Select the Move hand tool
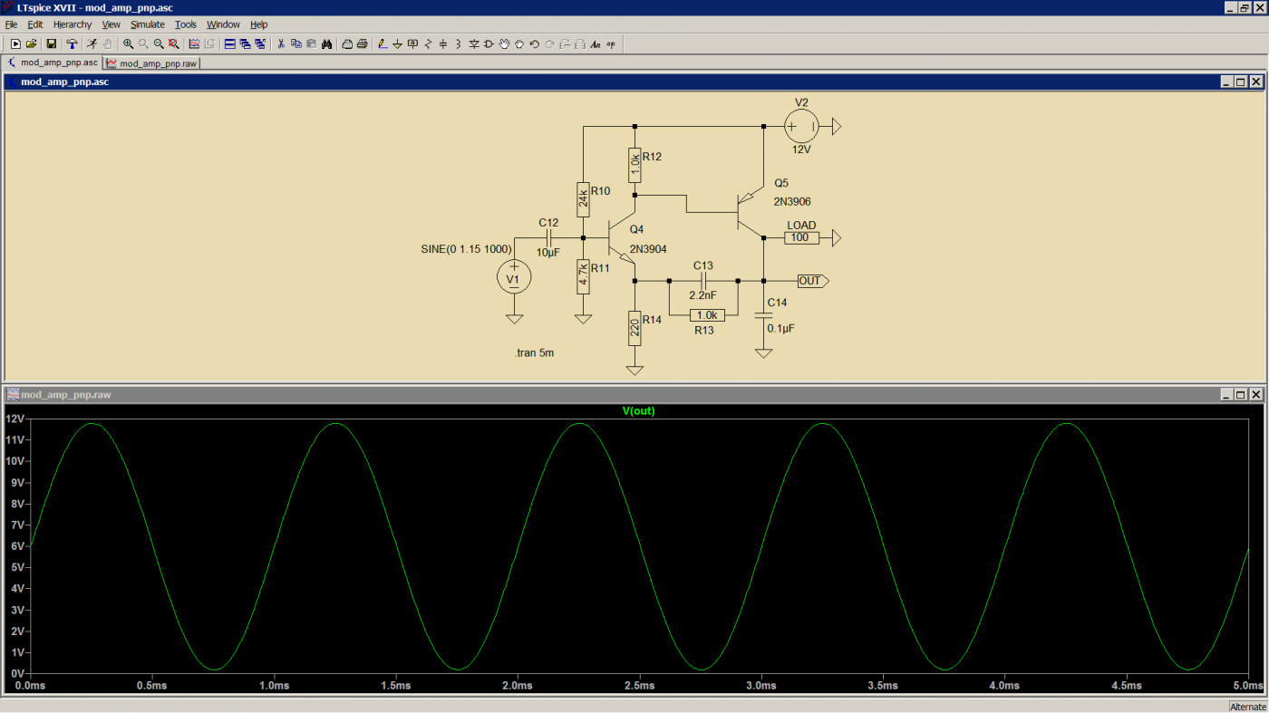 tap(504, 43)
